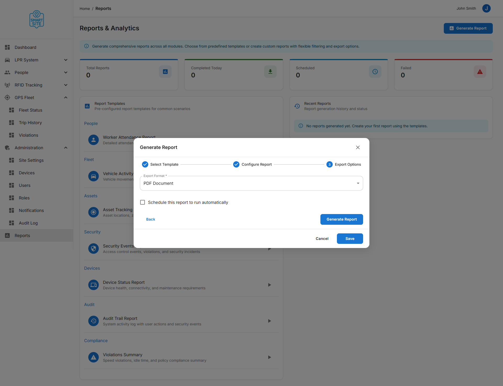503x386 pixels.
Task: Click the Home breadcrumb link
Action: pyautogui.click(x=84, y=8)
